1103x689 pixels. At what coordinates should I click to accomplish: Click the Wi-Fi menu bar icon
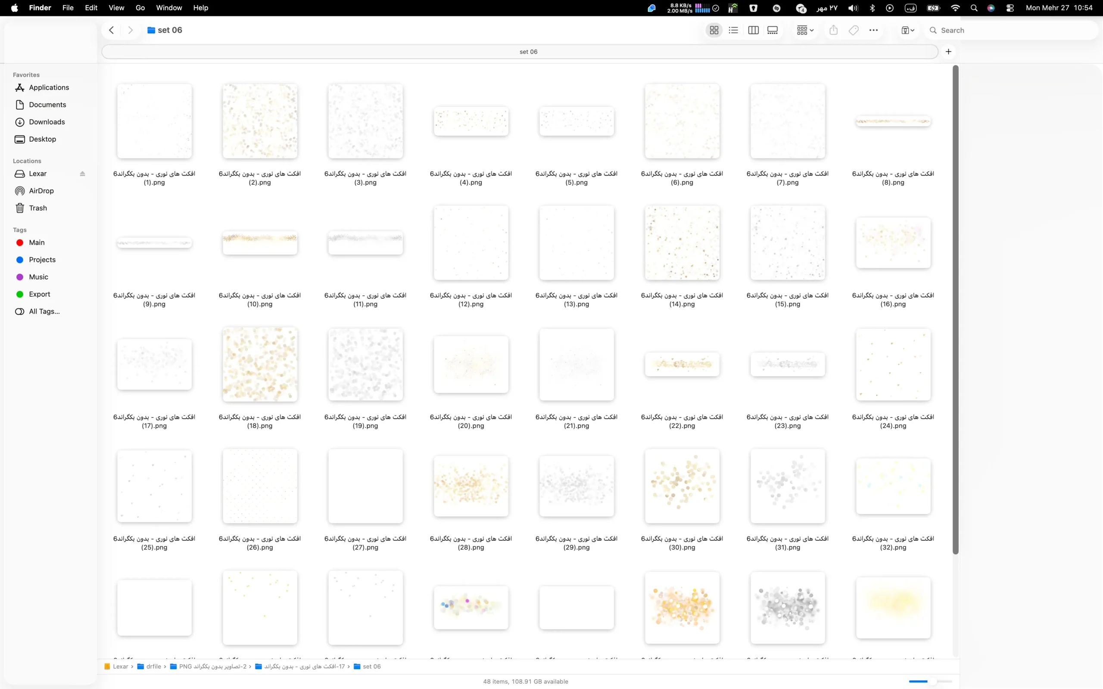pos(955,8)
